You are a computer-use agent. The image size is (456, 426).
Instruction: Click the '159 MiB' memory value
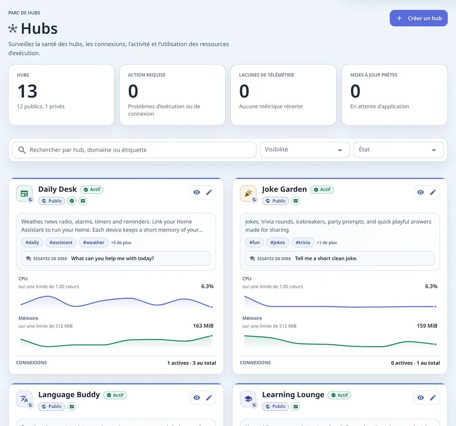click(x=427, y=326)
